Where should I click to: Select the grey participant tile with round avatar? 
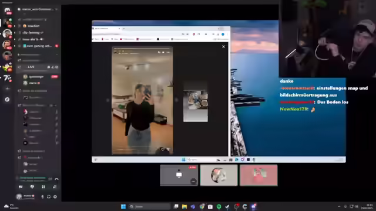point(219,175)
